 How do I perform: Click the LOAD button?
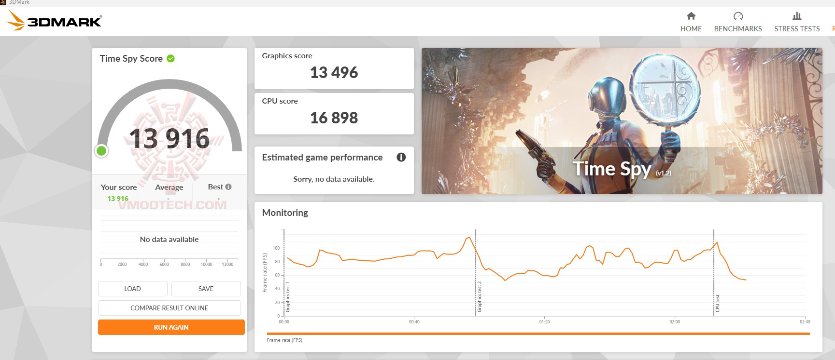click(133, 289)
